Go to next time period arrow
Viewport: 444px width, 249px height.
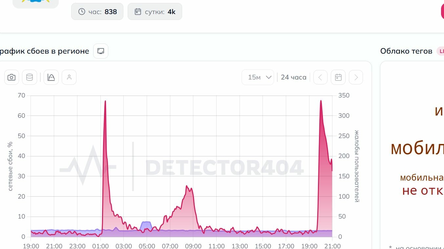[x=356, y=78]
